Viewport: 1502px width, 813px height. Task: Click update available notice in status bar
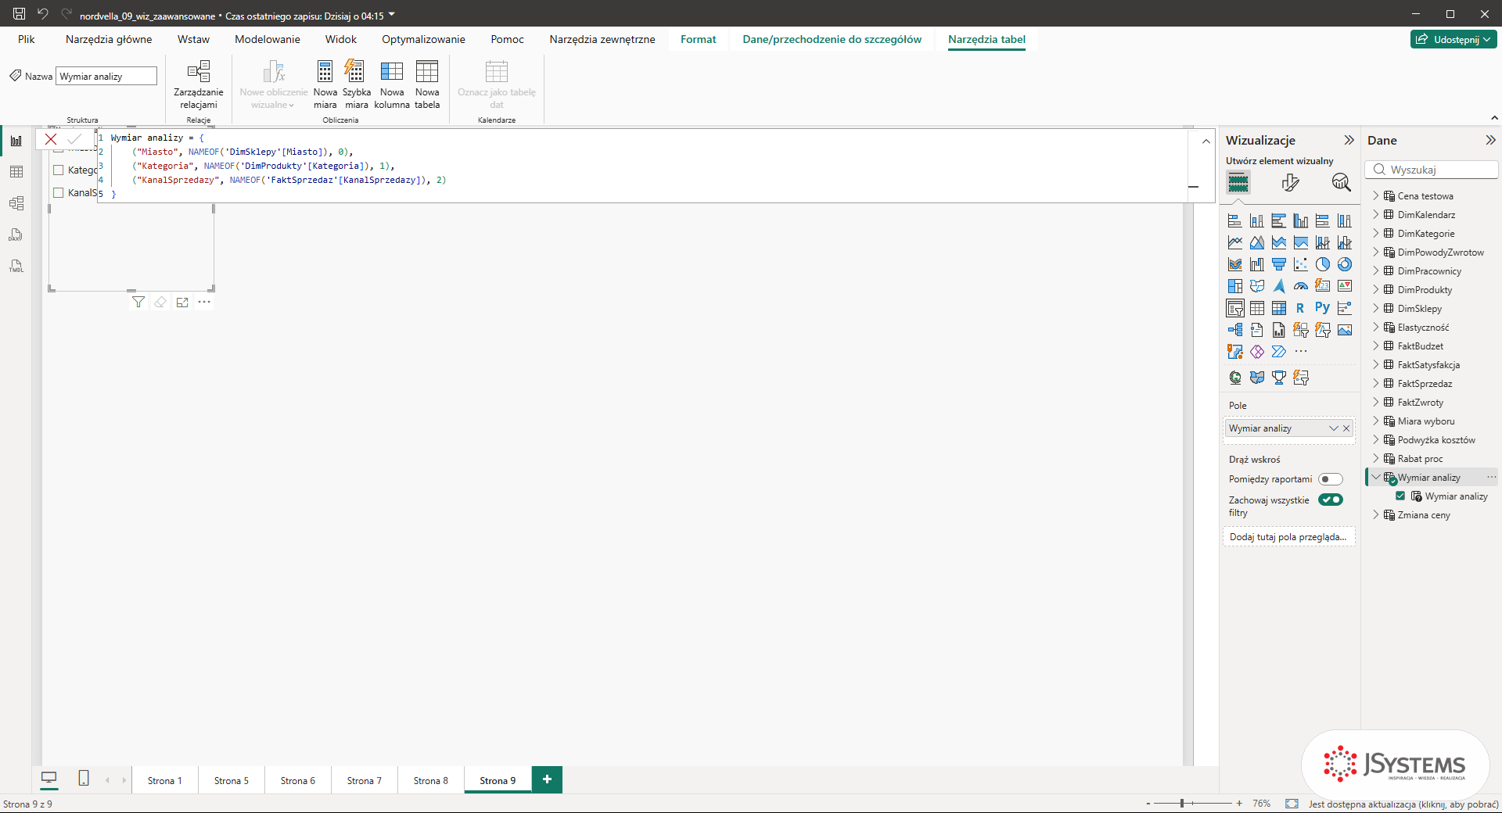click(1403, 804)
